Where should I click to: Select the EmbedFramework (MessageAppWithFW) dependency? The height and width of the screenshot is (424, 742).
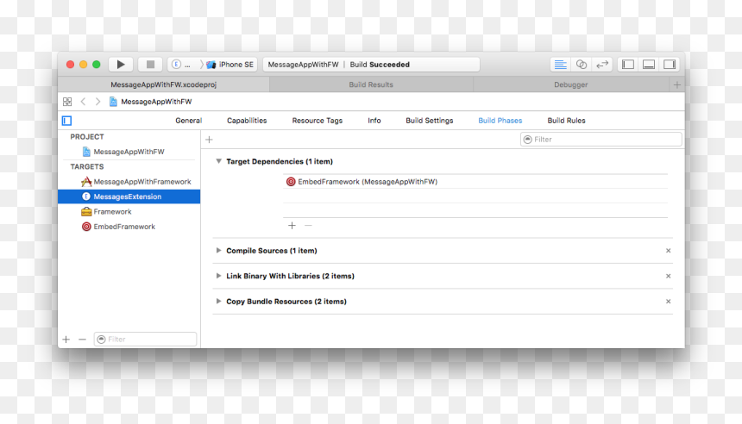click(x=475, y=182)
